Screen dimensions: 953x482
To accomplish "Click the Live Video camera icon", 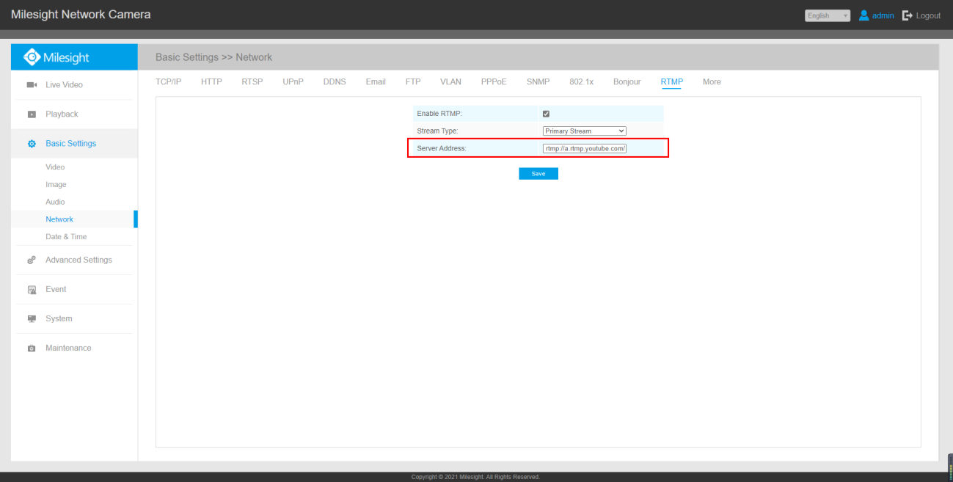I will 32,85.
